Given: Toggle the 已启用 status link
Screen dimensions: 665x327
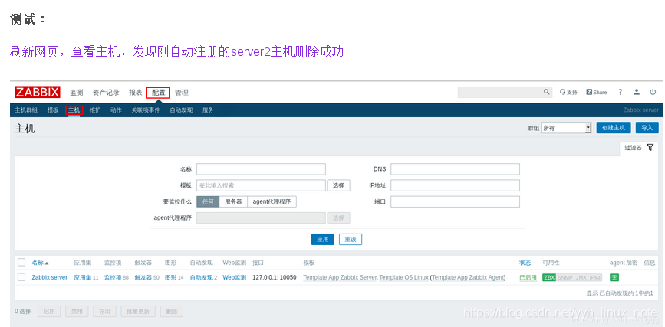Looking at the screenshot, I should (x=528, y=277).
